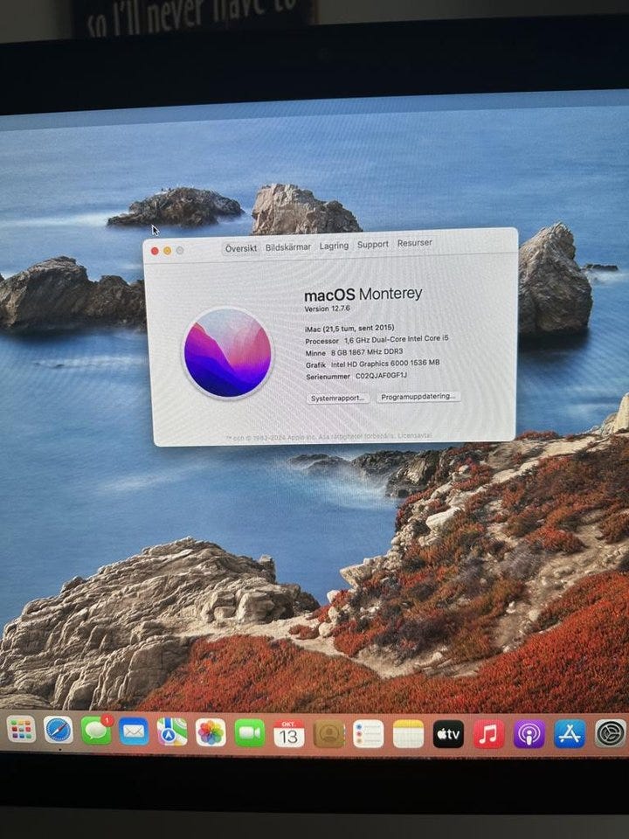
Task: Click the iMac (21,5 tum, sent 2015) line
Action: 349,328
